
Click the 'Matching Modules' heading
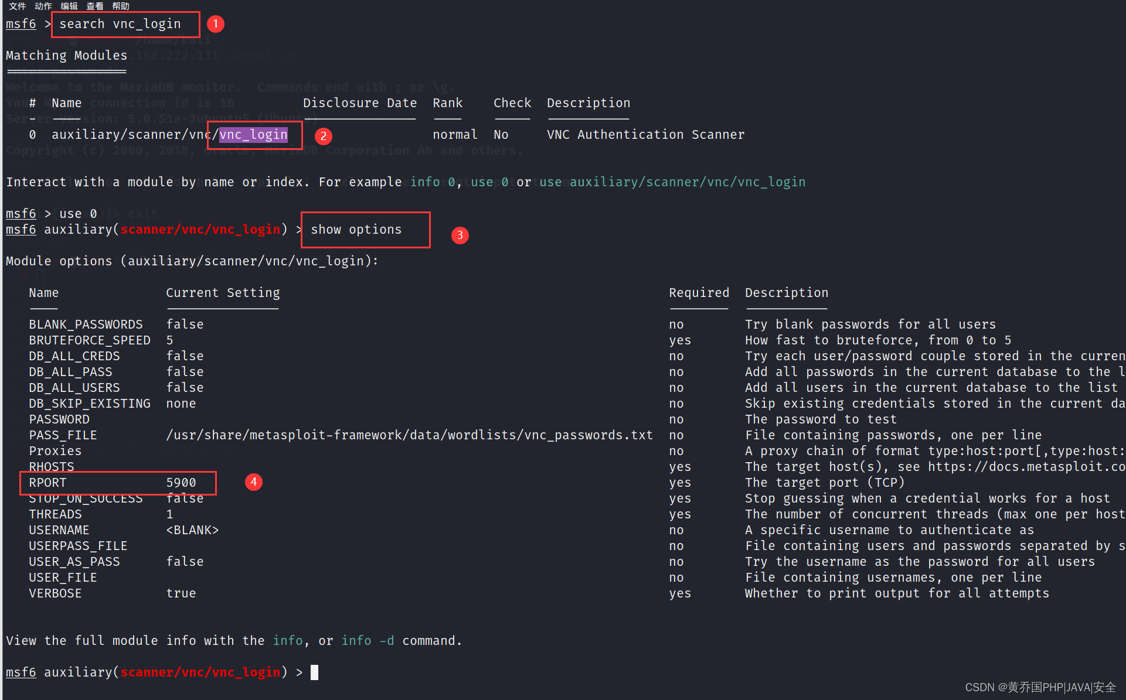pyautogui.click(x=66, y=56)
